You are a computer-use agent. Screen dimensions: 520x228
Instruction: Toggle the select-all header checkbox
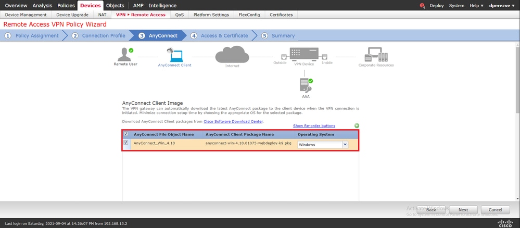(x=125, y=134)
